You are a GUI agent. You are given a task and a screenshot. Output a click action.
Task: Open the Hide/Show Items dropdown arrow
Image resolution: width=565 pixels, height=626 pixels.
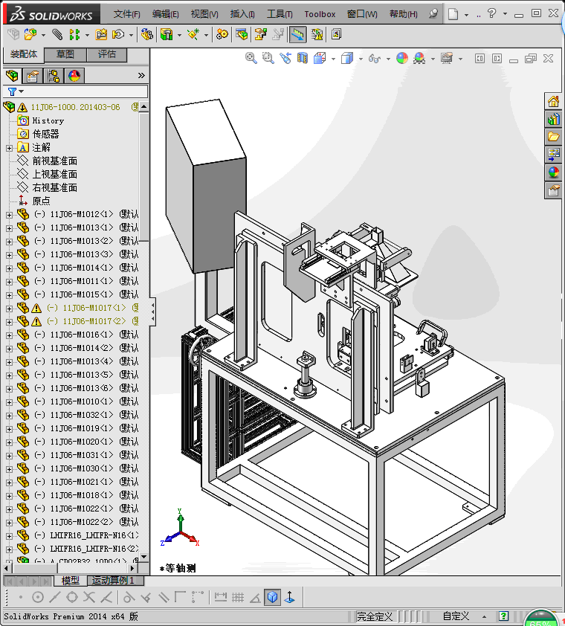(x=388, y=59)
